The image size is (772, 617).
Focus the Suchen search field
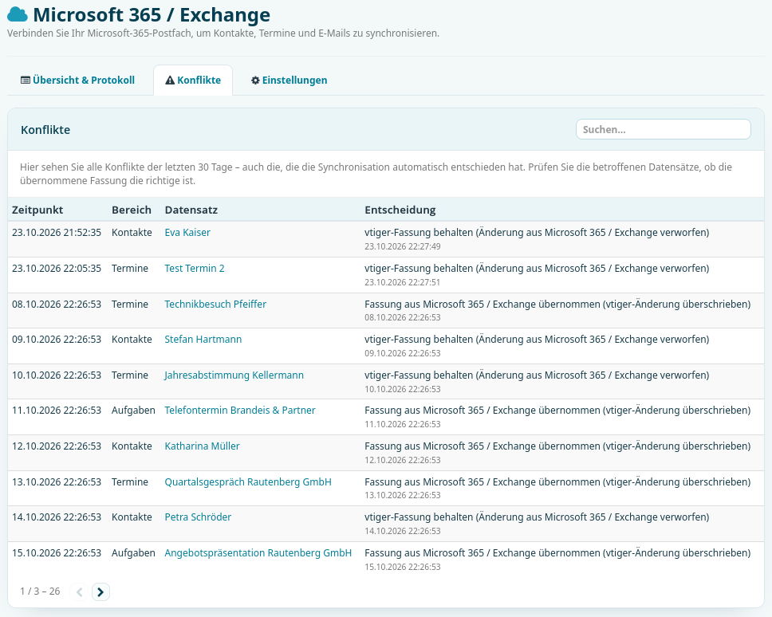pyautogui.click(x=664, y=129)
